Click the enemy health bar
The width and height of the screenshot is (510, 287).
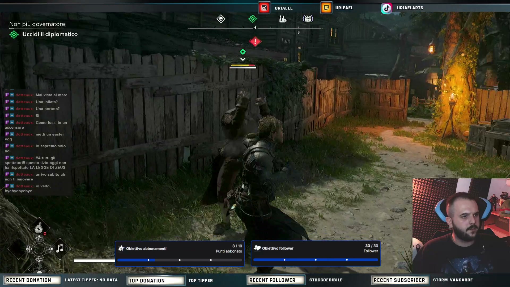243,66
